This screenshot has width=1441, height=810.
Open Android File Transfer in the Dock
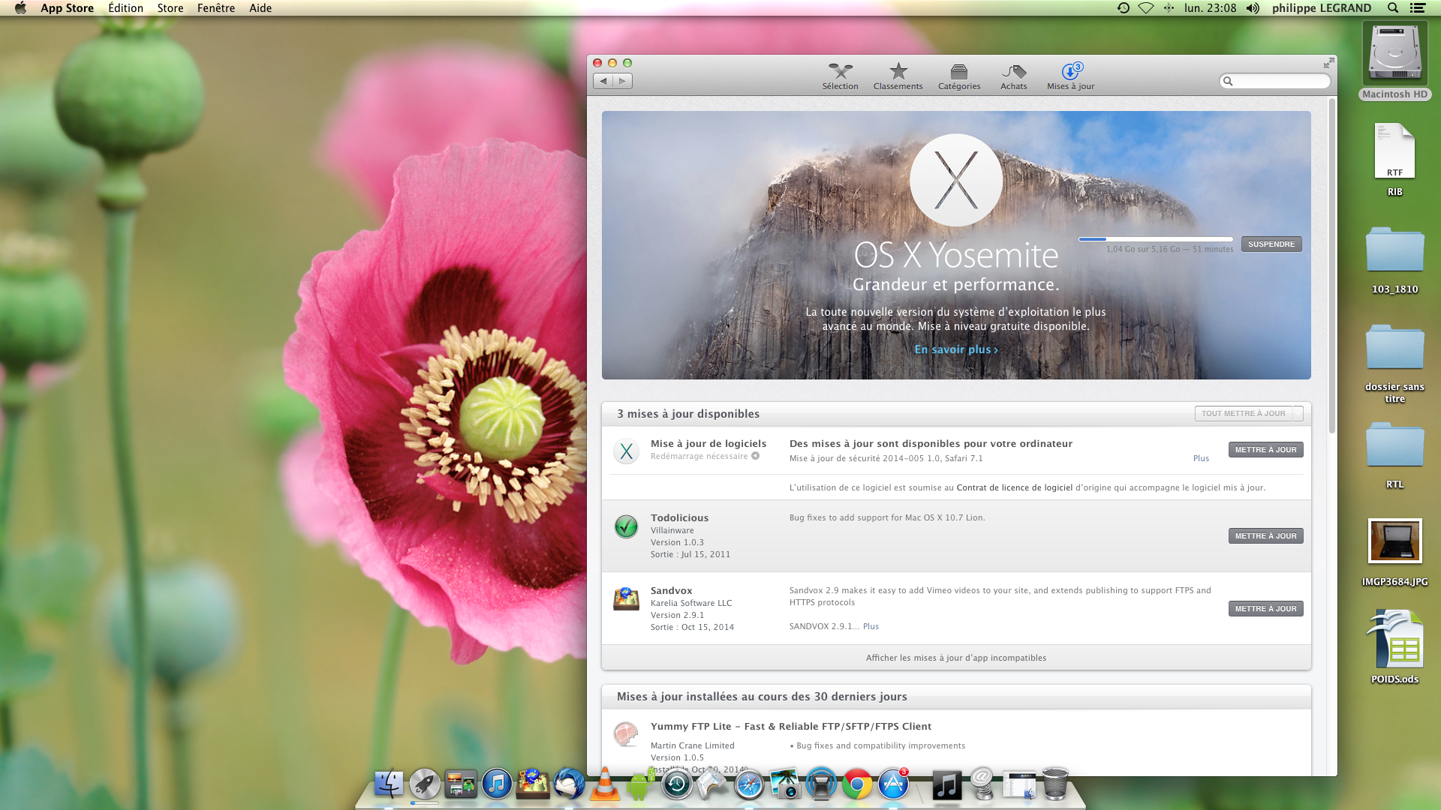(x=641, y=784)
